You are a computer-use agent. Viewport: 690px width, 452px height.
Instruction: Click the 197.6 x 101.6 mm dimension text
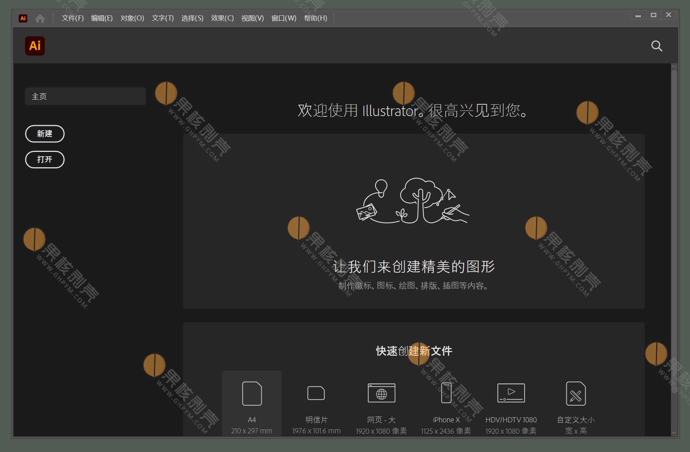coord(316,431)
